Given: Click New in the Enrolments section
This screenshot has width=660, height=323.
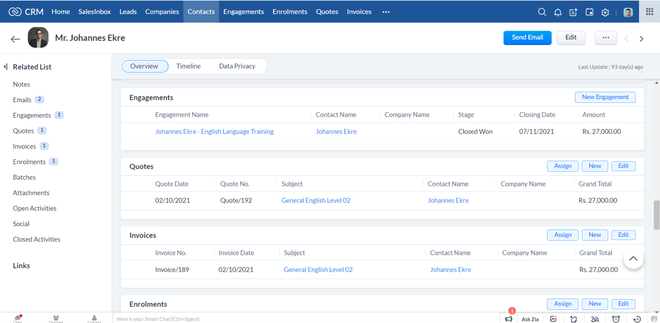Looking at the screenshot, I should click(x=595, y=304).
